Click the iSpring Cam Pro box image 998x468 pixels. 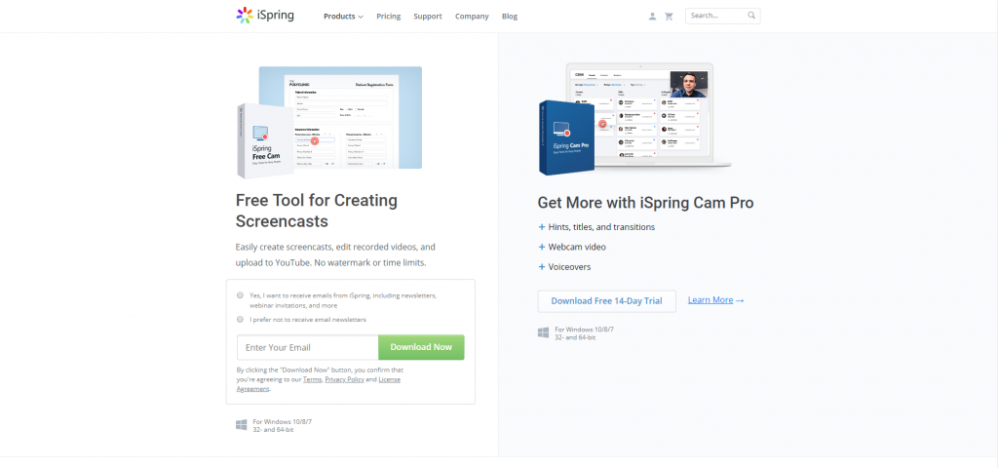pyautogui.click(x=566, y=137)
